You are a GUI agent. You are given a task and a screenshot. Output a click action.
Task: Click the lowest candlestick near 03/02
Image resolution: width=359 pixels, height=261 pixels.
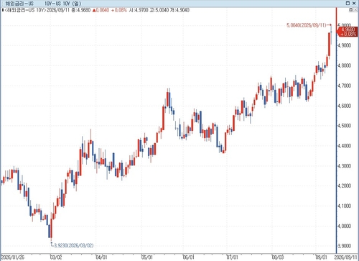tap(51, 227)
